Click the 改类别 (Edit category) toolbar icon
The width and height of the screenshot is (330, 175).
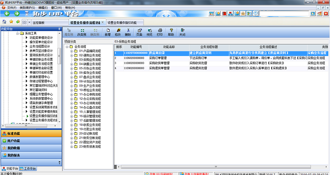[82, 32]
